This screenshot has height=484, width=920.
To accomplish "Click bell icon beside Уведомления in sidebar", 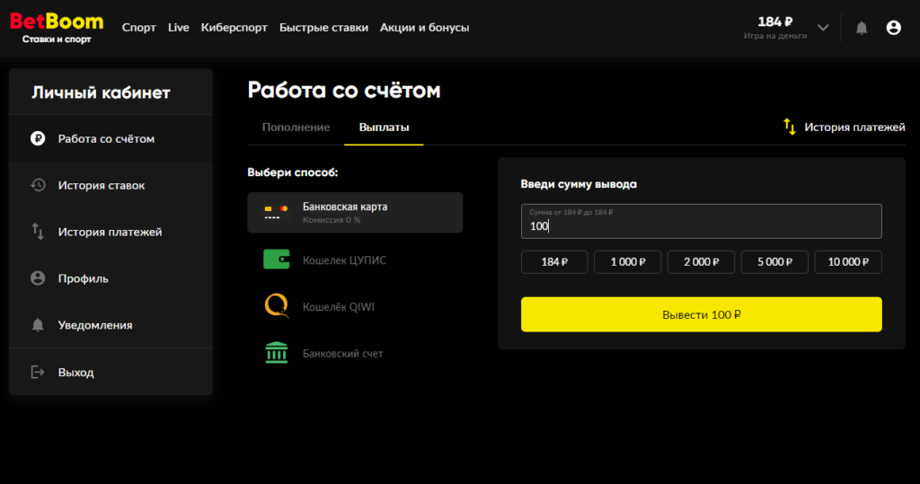I will click(38, 325).
